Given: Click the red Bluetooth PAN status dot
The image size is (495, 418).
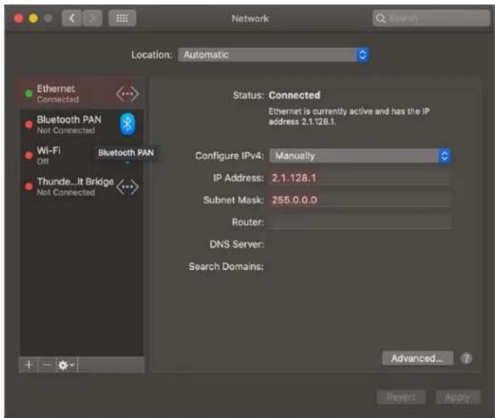Looking at the screenshot, I should click(x=29, y=124).
